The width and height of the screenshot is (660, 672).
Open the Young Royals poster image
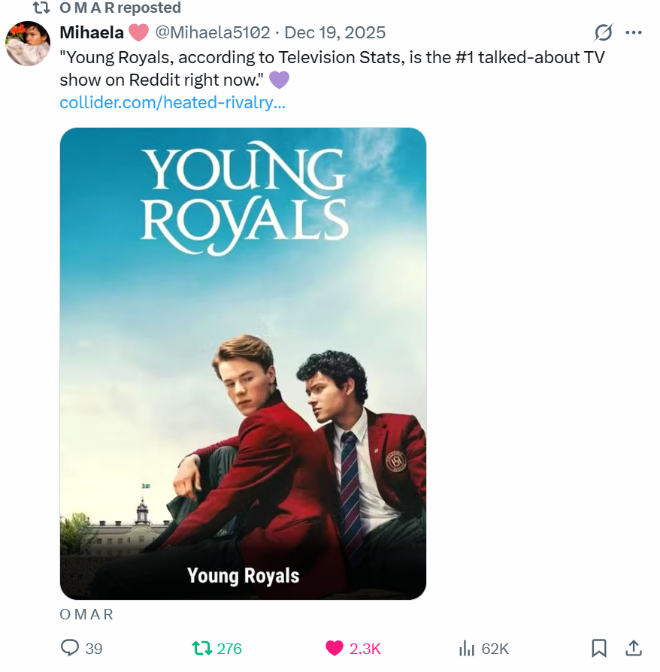[243, 363]
